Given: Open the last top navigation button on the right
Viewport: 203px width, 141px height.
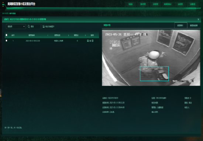Looking at the screenshot, I should pos(193,4).
